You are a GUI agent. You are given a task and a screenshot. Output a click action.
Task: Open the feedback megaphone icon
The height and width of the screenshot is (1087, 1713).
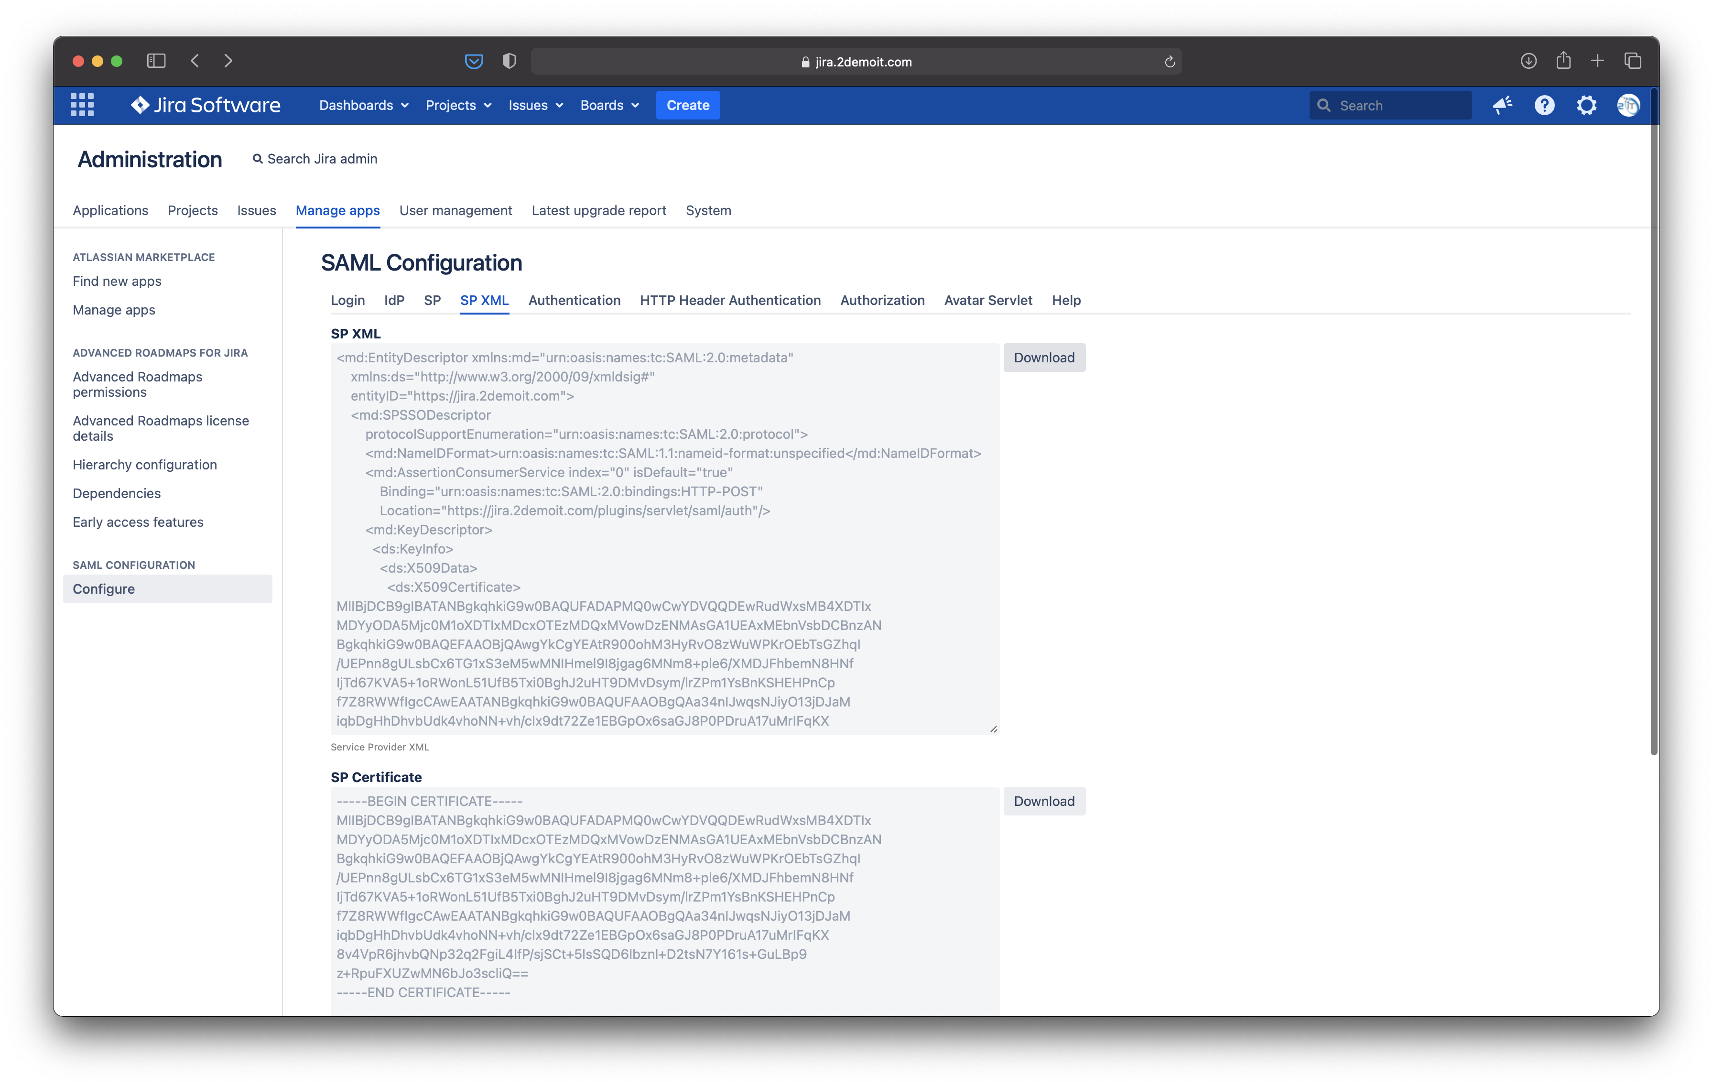point(1502,105)
